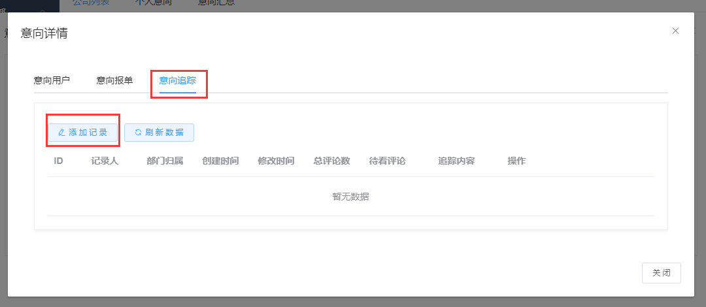Click the refresh icon on 刷新数据

click(138, 133)
